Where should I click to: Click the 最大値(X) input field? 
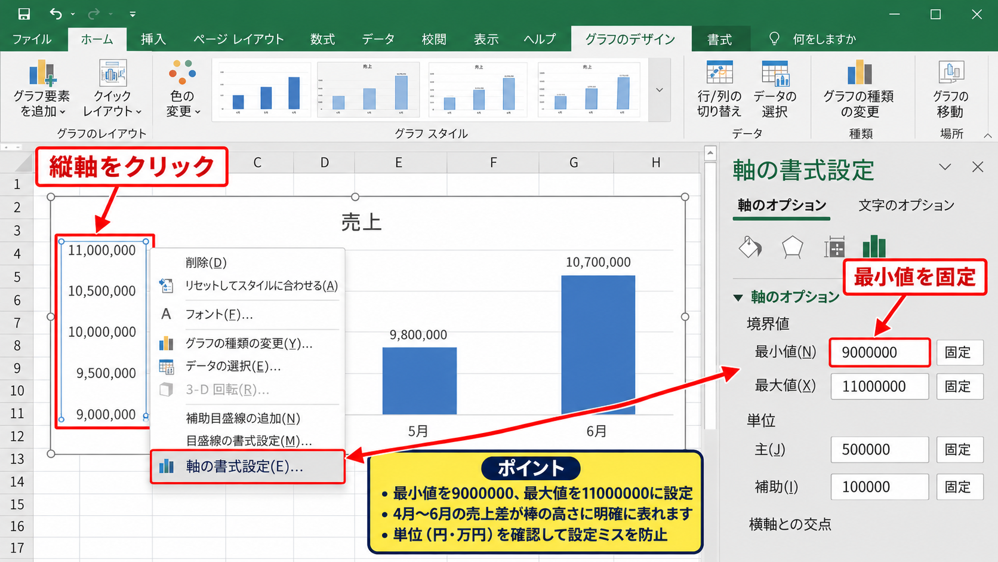point(879,386)
